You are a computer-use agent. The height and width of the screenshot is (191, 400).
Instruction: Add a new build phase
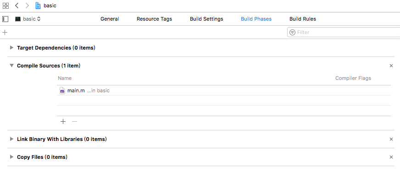[x=5, y=33]
